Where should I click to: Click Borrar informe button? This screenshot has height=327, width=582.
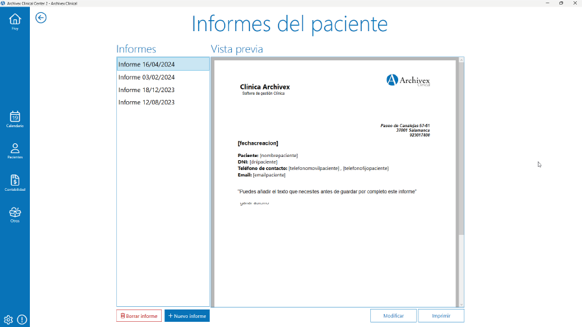click(139, 316)
